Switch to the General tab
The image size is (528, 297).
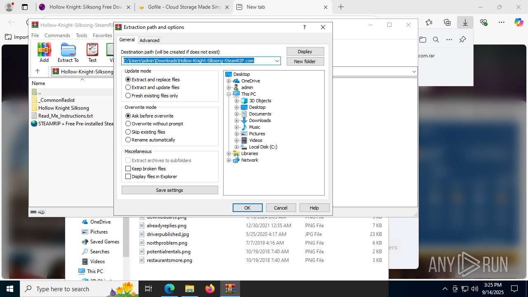[x=127, y=40]
